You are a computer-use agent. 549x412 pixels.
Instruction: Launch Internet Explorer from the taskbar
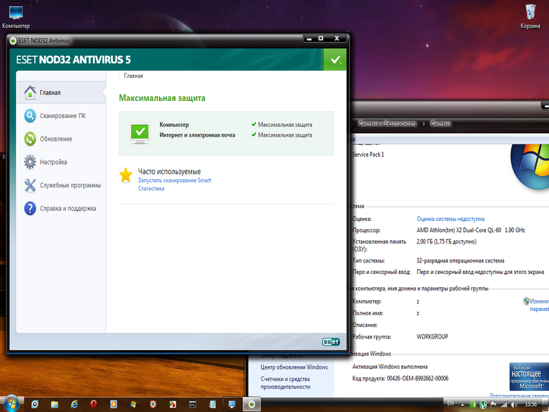coord(74,404)
